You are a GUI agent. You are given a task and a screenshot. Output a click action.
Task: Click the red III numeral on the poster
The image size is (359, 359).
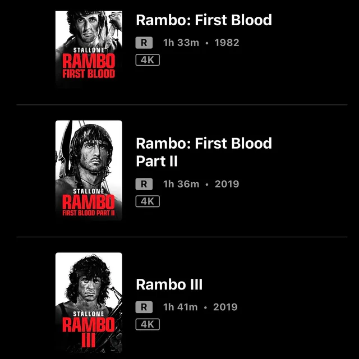pyautogui.click(x=89, y=340)
